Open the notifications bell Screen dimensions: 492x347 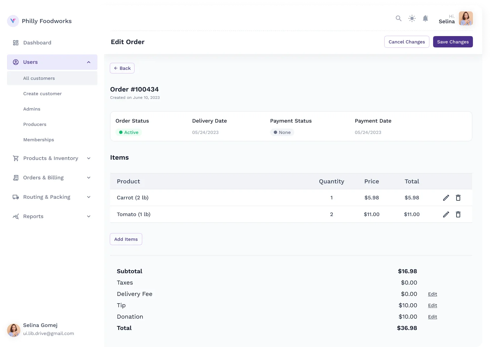(425, 18)
